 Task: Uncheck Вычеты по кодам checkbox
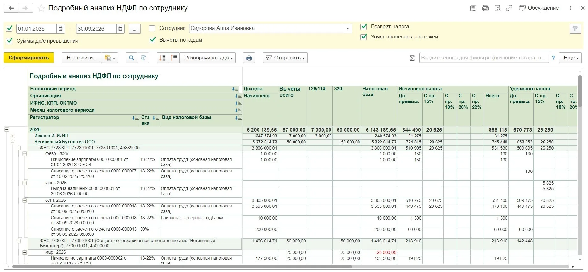[x=152, y=40]
